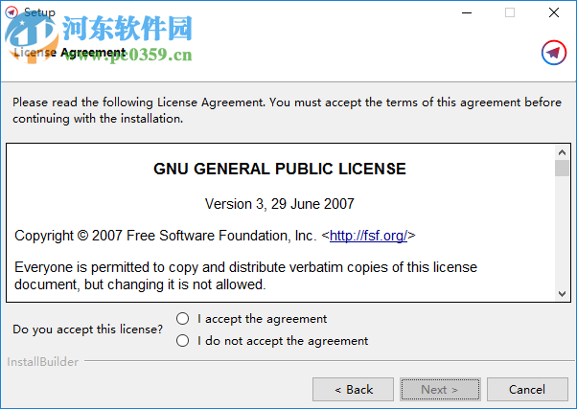Choose "I do not accept the agreement"
This screenshot has height=409, width=577.
pyautogui.click(x=183, y=341)
